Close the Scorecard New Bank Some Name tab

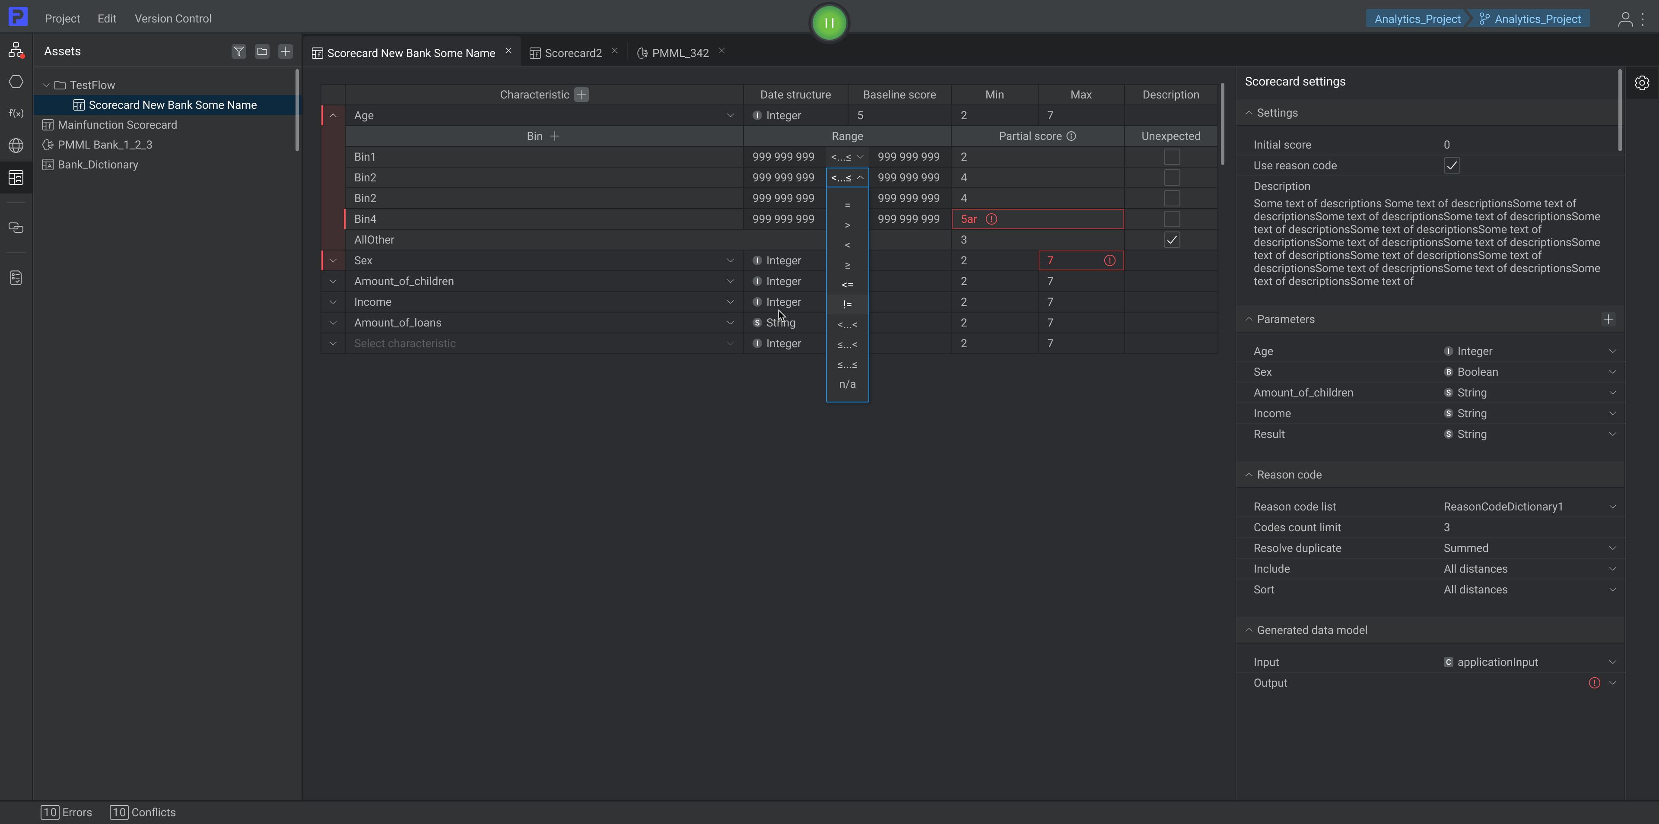click(508, 51)
